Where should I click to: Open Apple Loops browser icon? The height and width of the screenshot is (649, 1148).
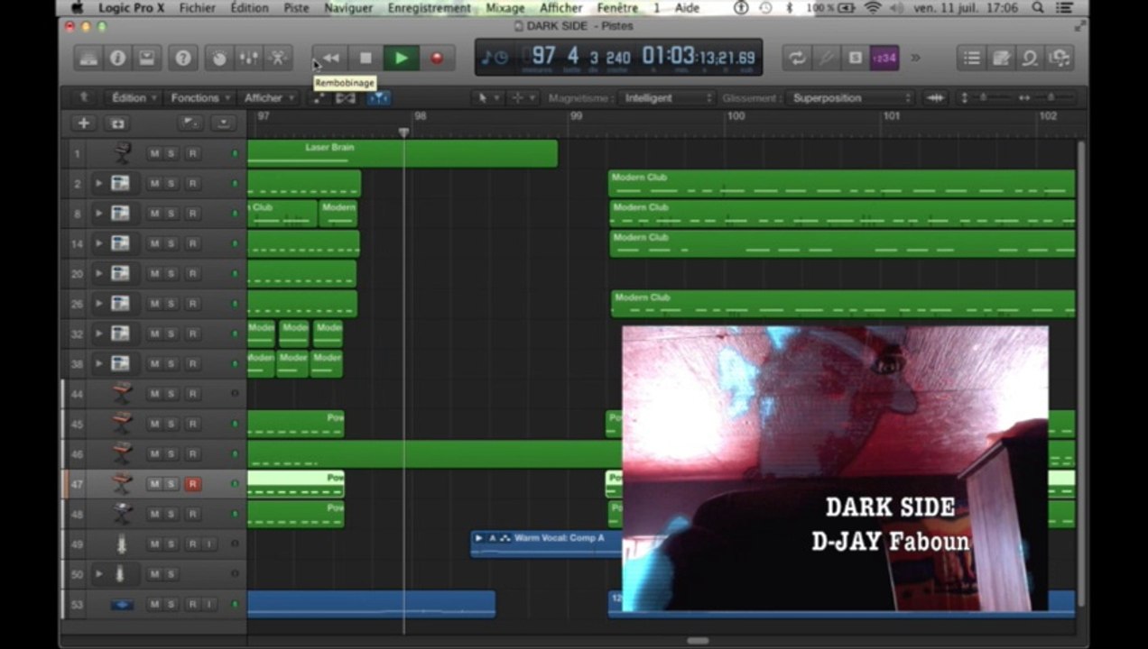point(1030,58)
